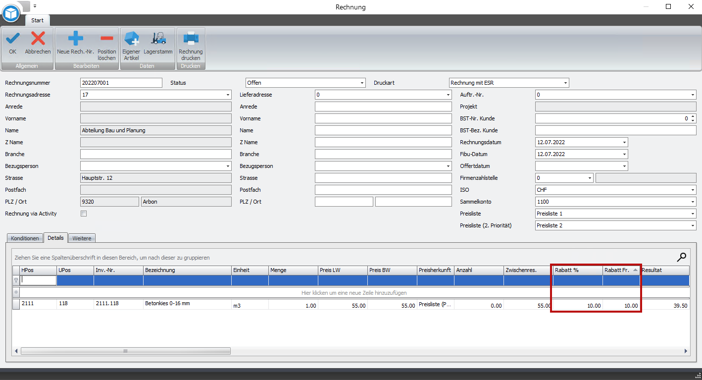This screenshot has width=702, height=380.
Task: Switch to the Weitere tab
Action: [82, 238]
